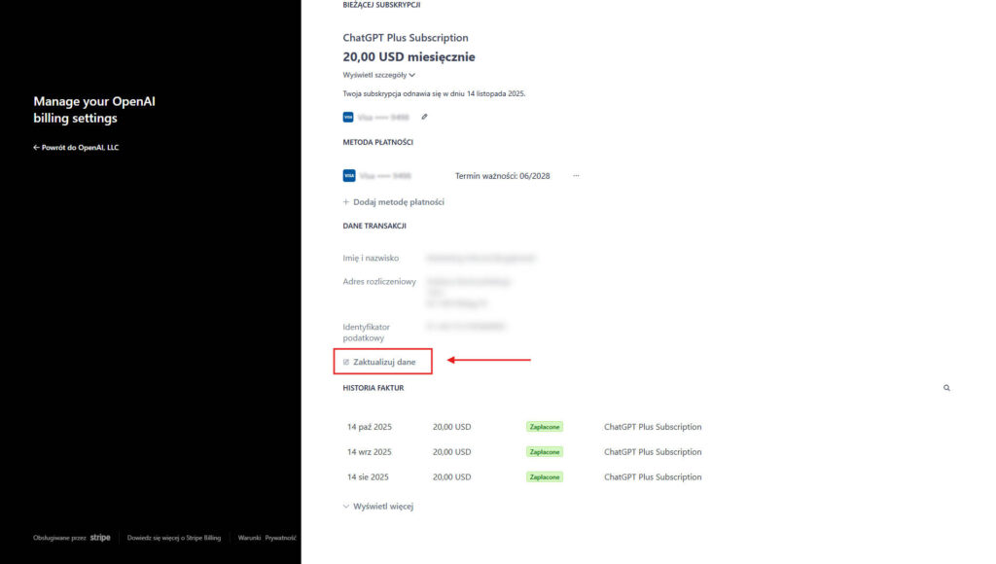This screenshot has height=564, width=996.
Task: Open Dowiedz się więcej o Stripe Billing
Action: click(173, 537)
